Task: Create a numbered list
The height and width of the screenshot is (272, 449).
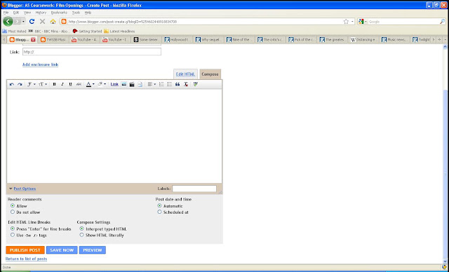Action: tap(161, 84)
